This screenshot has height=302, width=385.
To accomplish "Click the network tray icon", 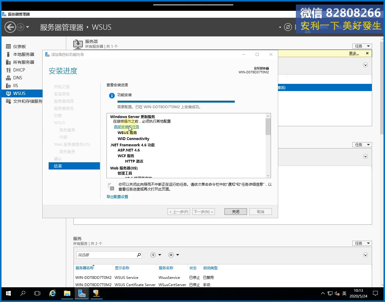I will tap(330, 293).
